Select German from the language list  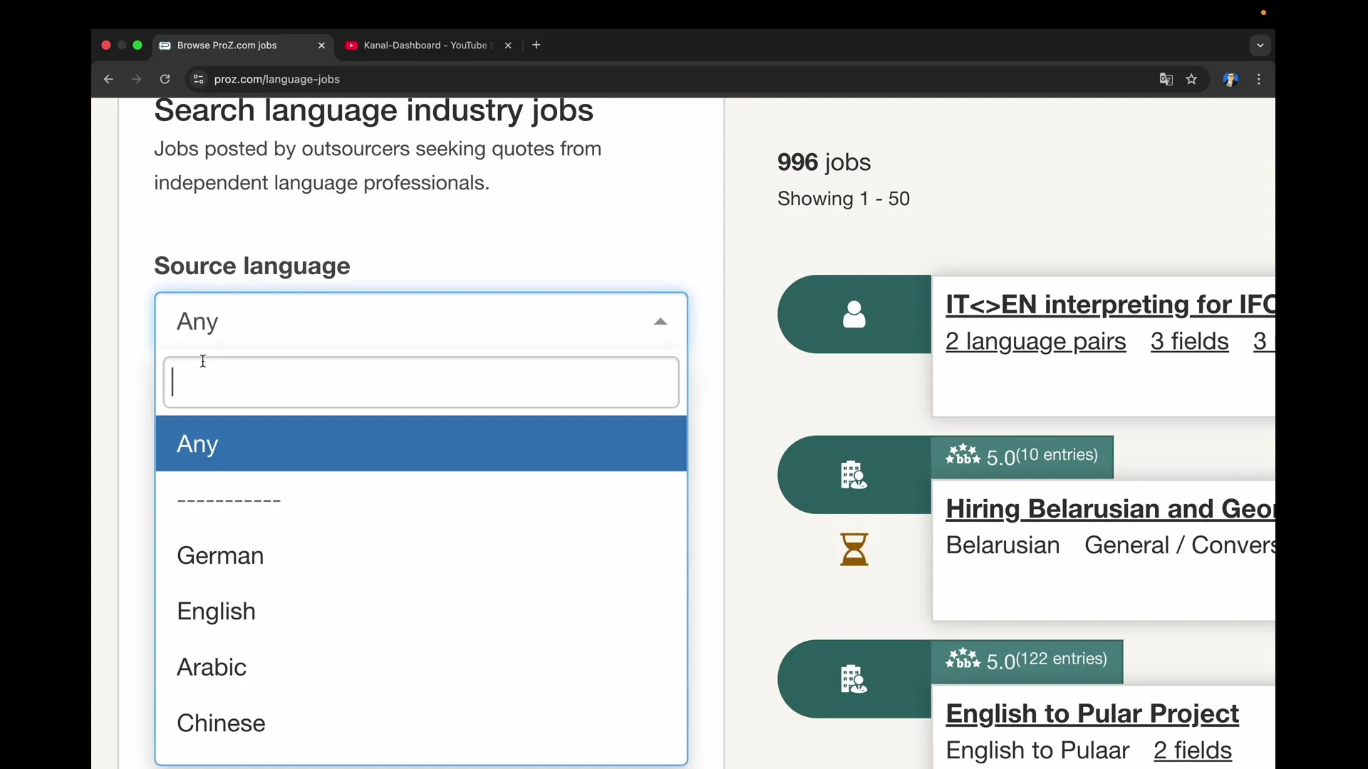pyautogui.click(x=220, y=555)
